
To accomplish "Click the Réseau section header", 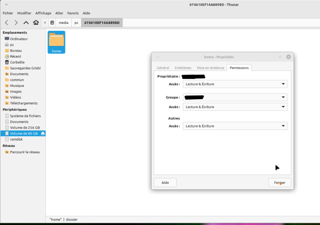I will [9, 146].
